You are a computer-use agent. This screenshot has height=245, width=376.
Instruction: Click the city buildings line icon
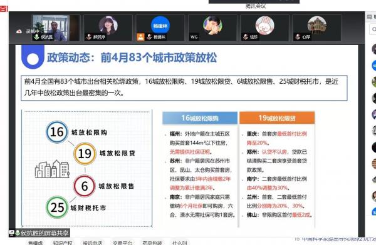tap(52, 169)
